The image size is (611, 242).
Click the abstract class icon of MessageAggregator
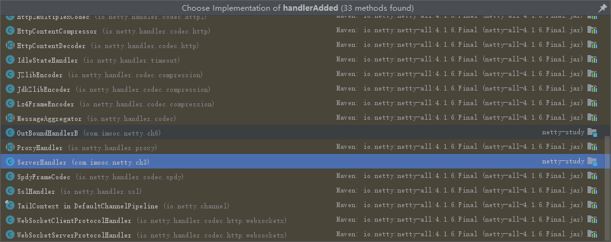pyautogui.click(x=10, y=118)
